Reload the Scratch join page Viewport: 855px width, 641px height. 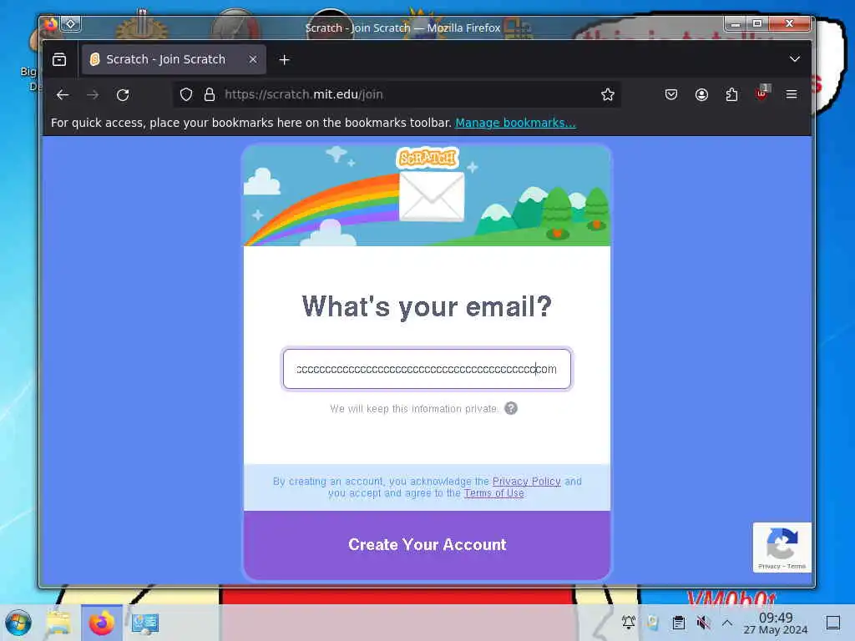click(123, 95)
